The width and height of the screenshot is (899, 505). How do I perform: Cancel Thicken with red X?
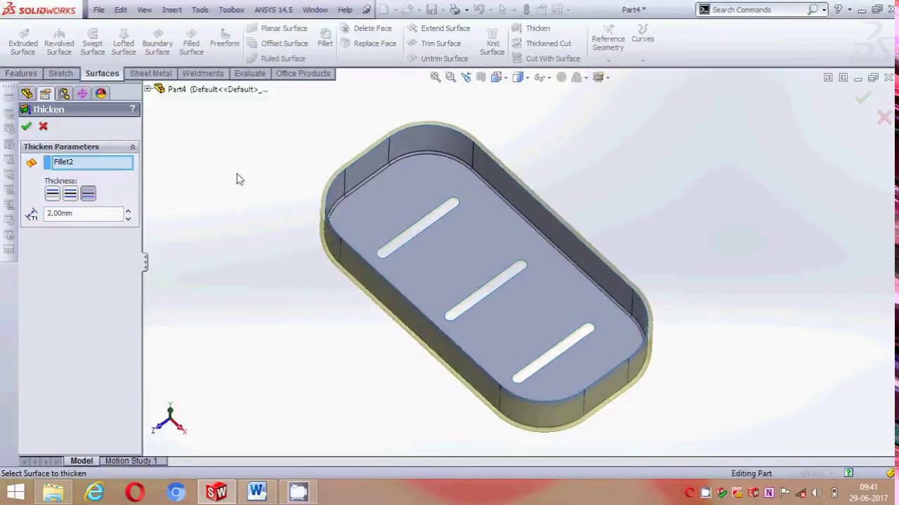tap(44, 126)
